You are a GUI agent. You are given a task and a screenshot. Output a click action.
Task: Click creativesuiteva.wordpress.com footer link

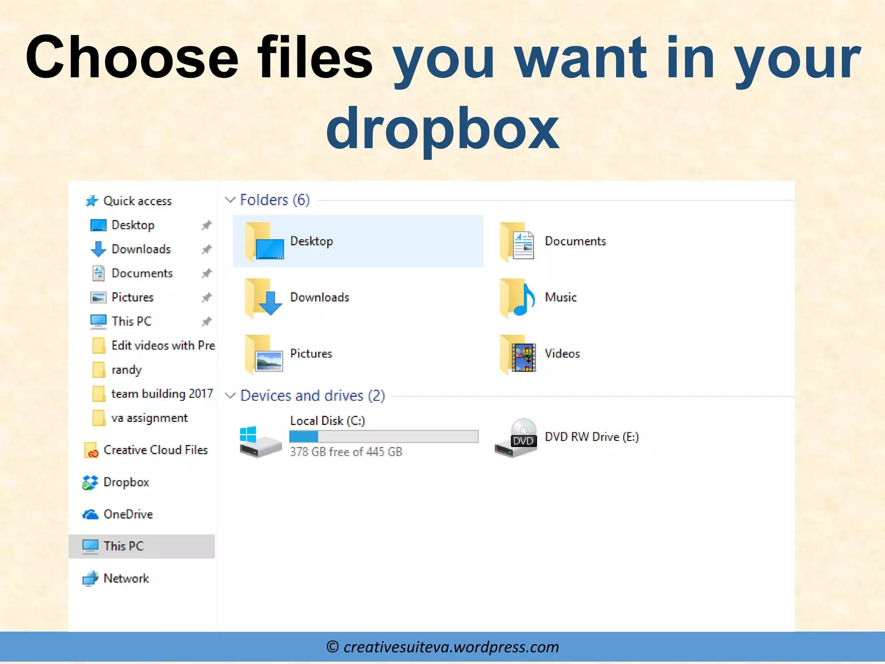[x=451, y=647]
